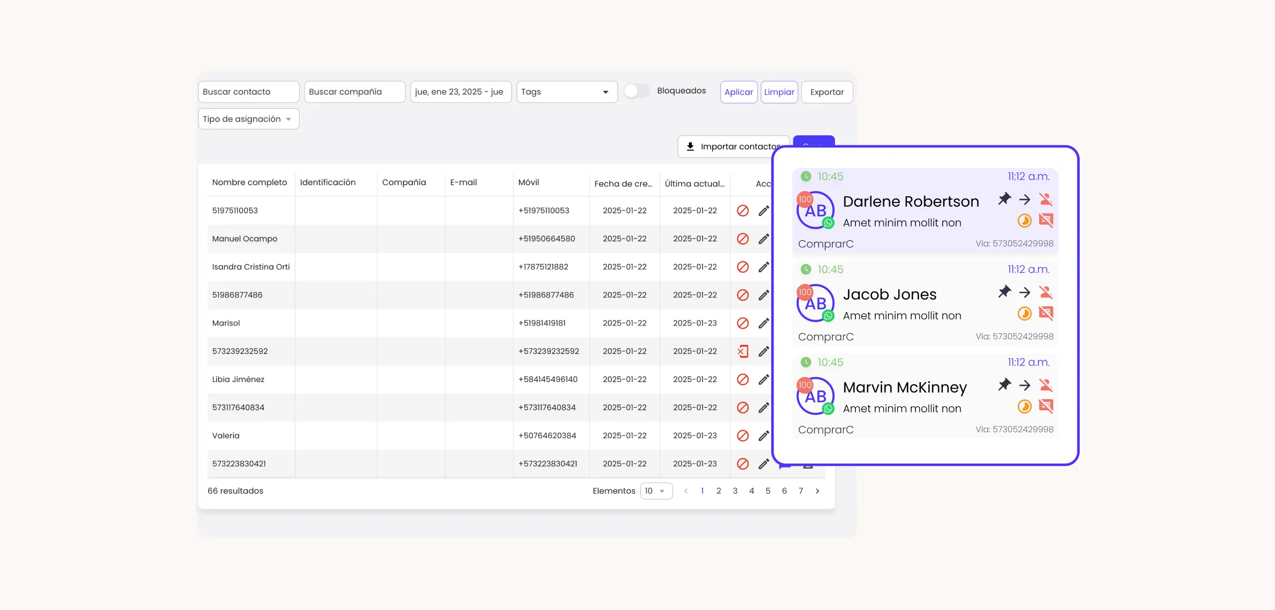Click previous page chevron

pos(686,491)
